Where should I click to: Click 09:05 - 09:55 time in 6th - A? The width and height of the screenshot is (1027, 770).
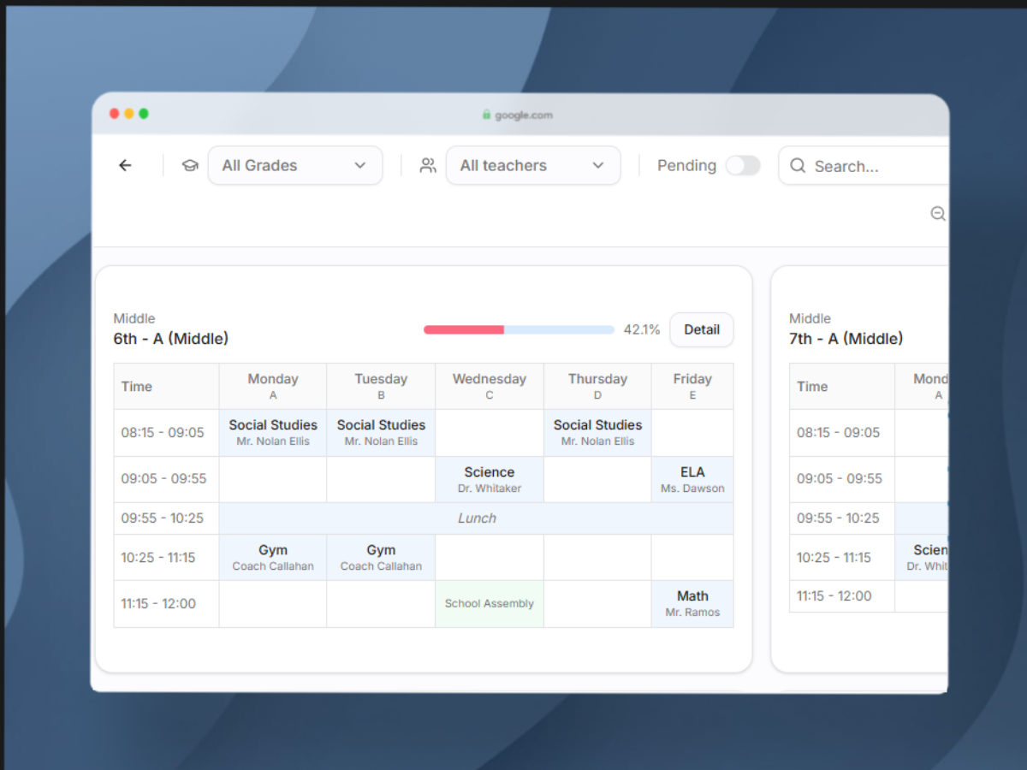[x=163, y=479]
